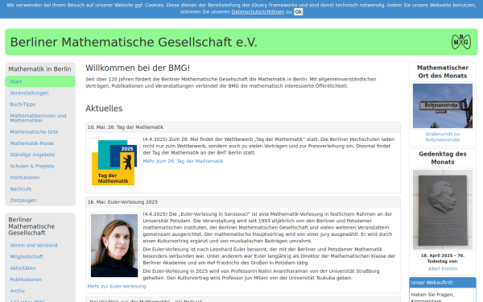
Task: Open Publikationen link
Action: tap(26, 279)
